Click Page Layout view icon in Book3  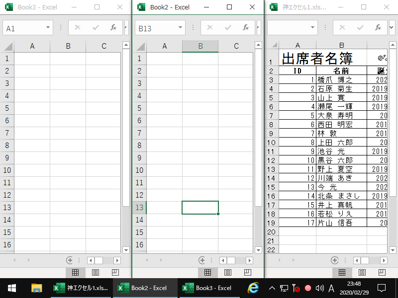[x=95, y=272]
